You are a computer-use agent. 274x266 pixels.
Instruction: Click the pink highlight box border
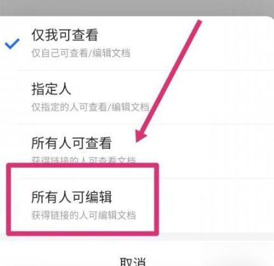[83, 165]
